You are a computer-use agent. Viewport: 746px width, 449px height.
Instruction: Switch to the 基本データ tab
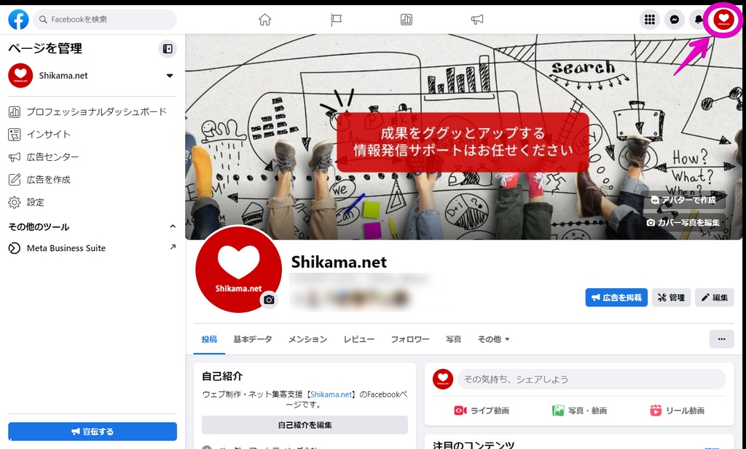pyautogui.click(x=253, y=339)
